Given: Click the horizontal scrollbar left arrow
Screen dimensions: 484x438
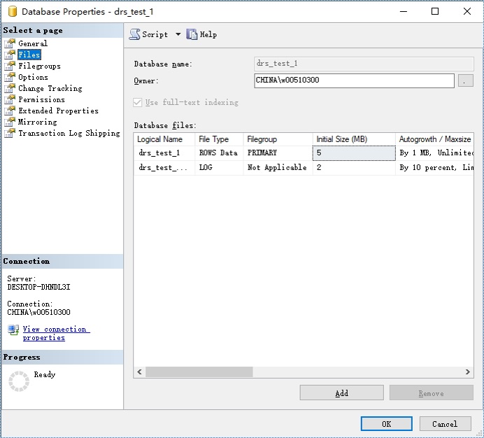Looking at the screenshot, I should [139, 372].
